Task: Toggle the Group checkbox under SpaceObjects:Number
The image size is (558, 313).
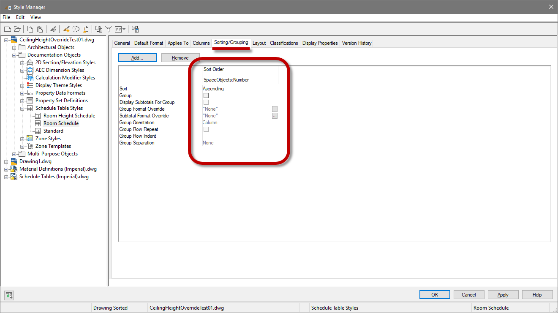Action: (x=206, y=95)
